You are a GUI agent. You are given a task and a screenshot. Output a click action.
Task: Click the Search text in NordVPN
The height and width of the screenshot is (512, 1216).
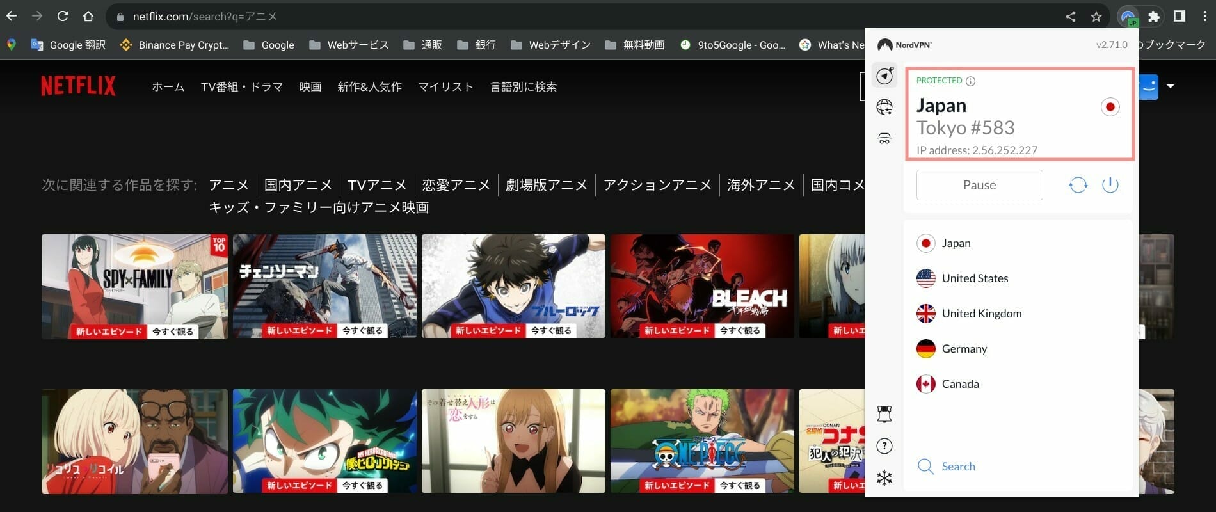959,467
